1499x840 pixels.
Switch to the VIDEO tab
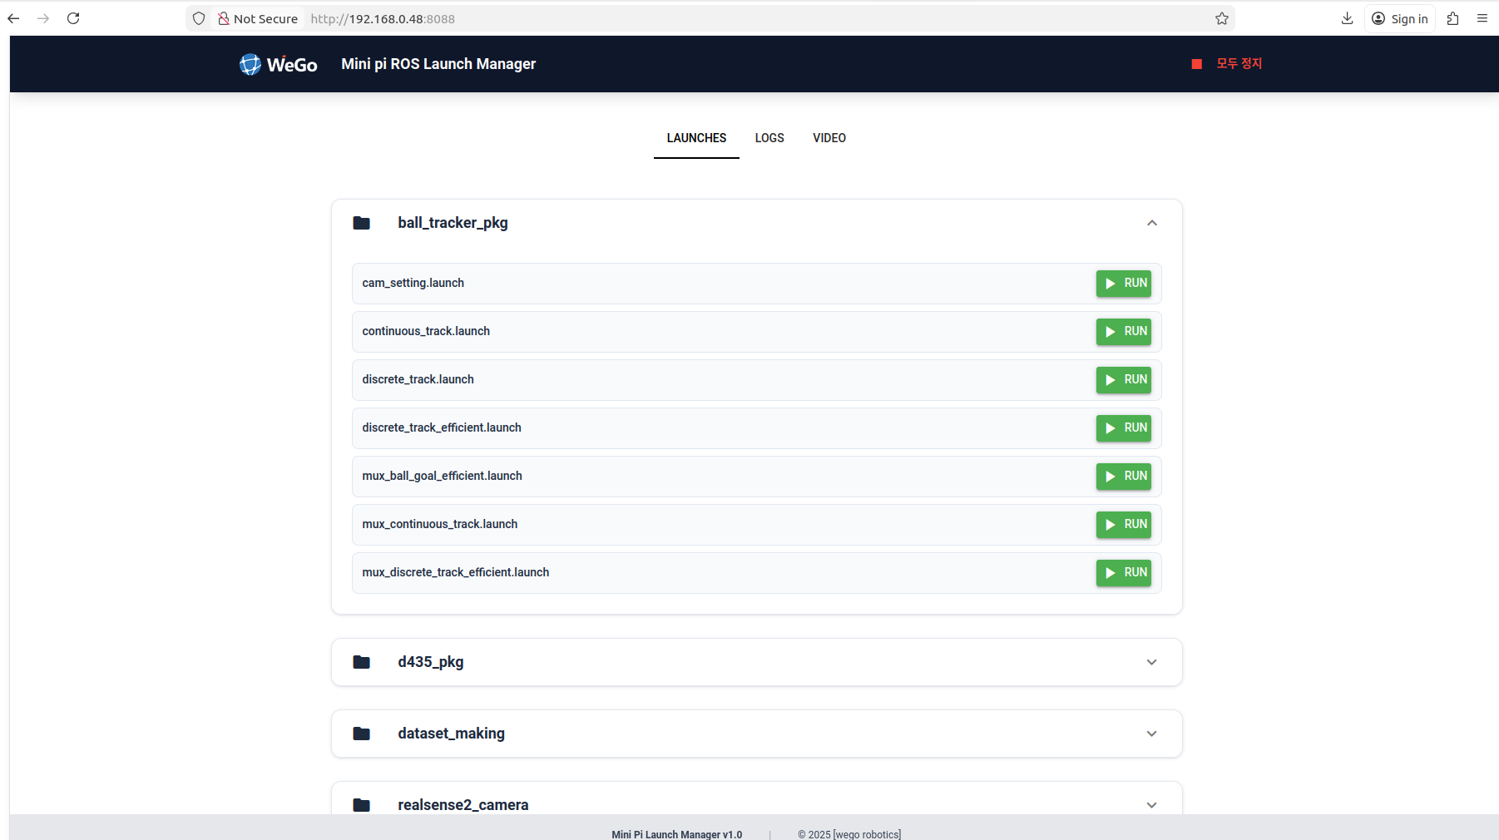click(829, 138)
